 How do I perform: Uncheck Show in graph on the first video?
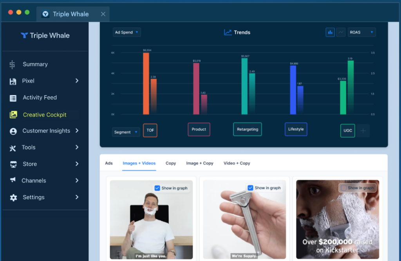[157, 188]
